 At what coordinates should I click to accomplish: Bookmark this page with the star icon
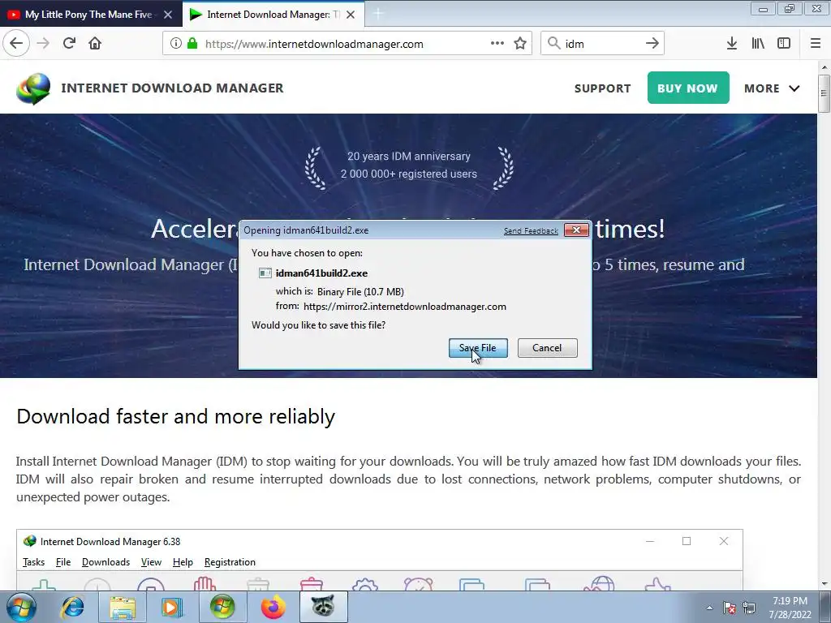click(x=520, y=43)
